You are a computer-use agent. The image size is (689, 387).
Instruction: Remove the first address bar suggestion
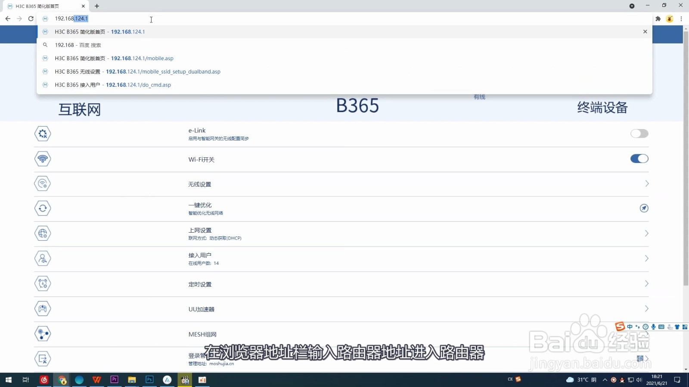click(645, 32)
